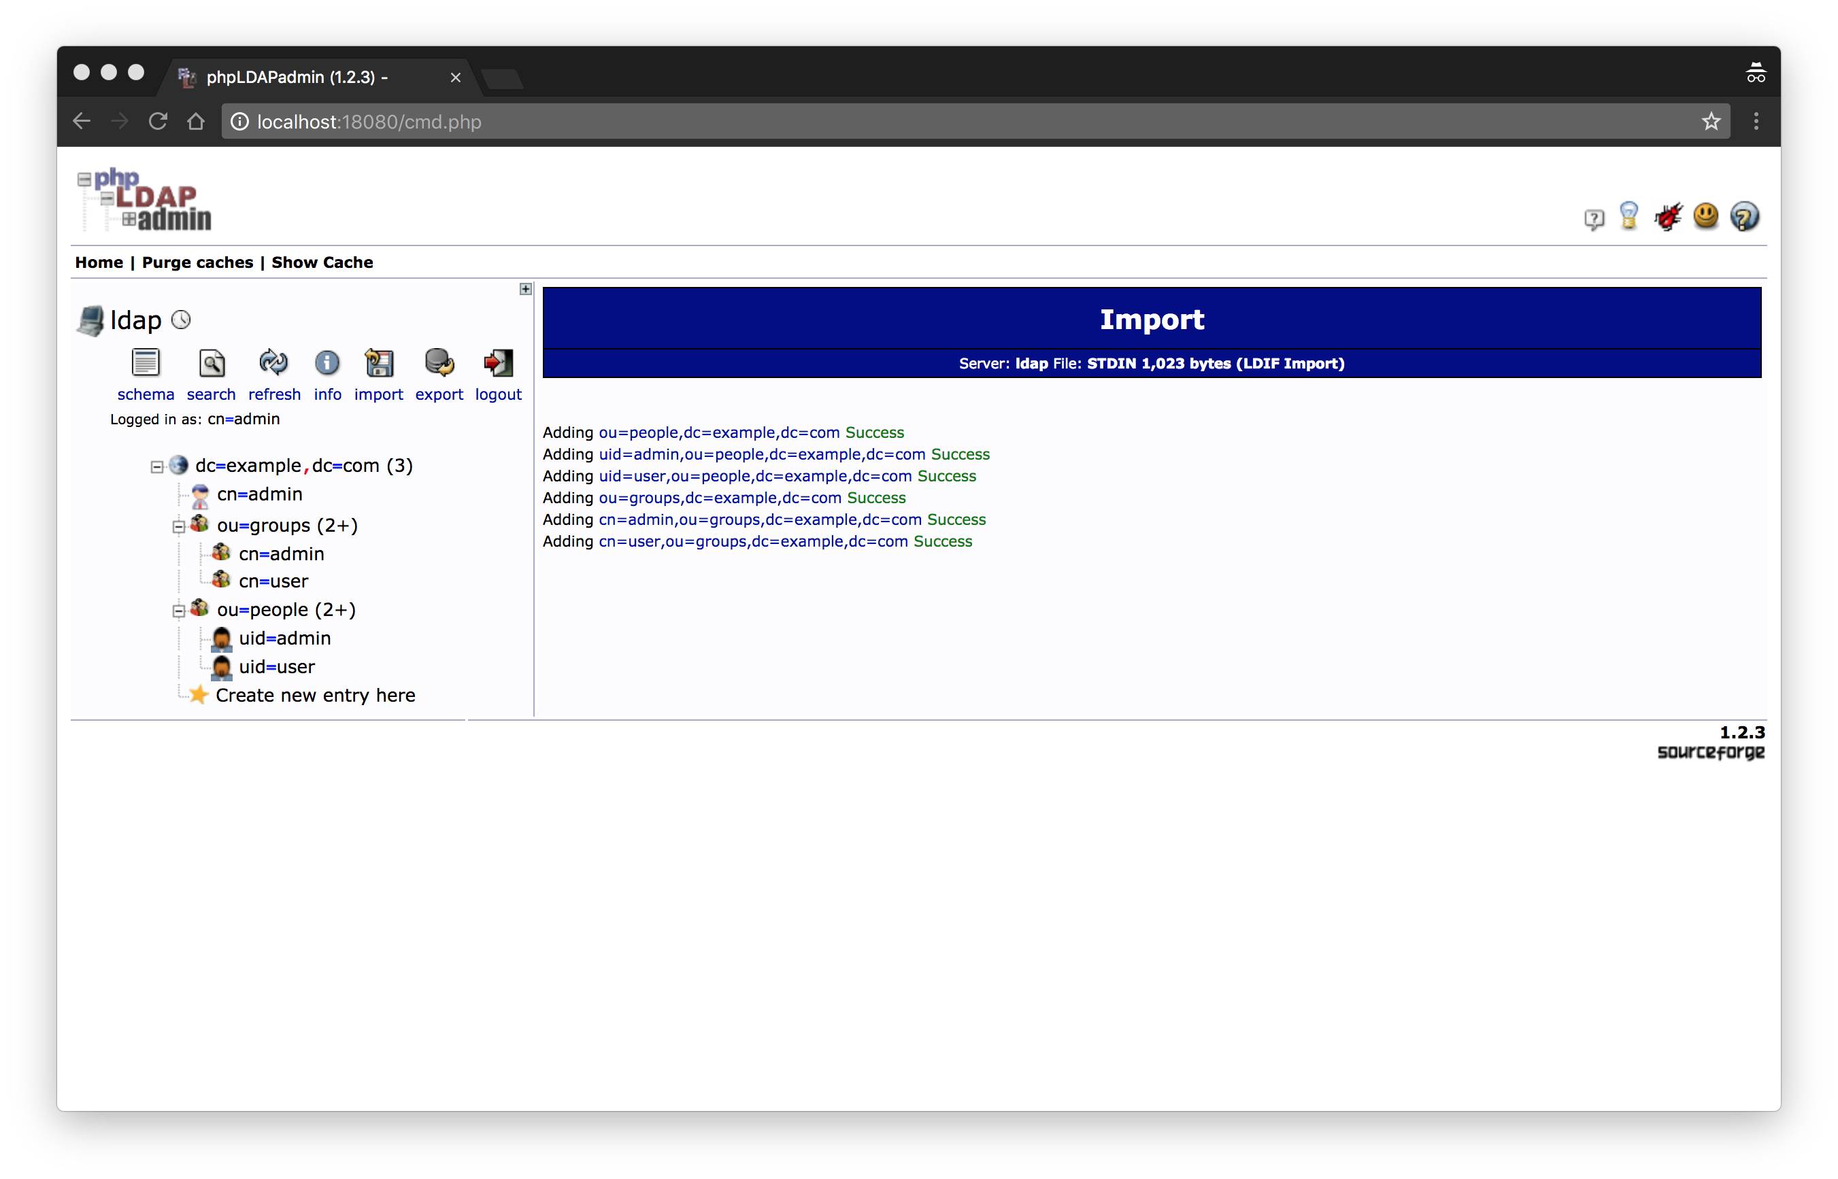
Task: Click the smiley feedback icon
Action: coord(1705,217)
